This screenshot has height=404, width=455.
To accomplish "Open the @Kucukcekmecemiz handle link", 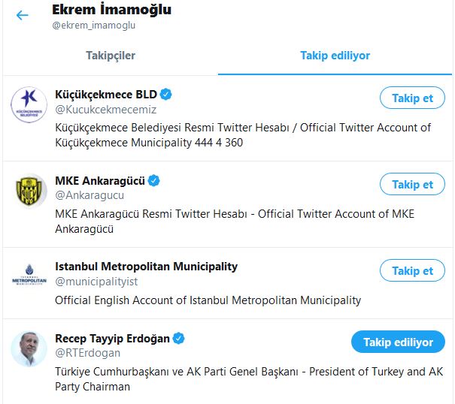I will (x=106, y=110).
